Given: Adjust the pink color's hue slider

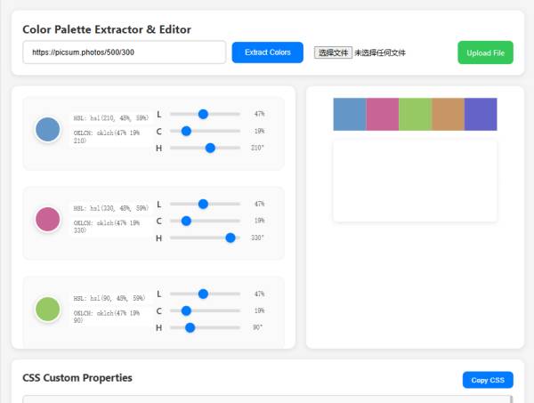Looking at the screenshot, I should 231,238.
